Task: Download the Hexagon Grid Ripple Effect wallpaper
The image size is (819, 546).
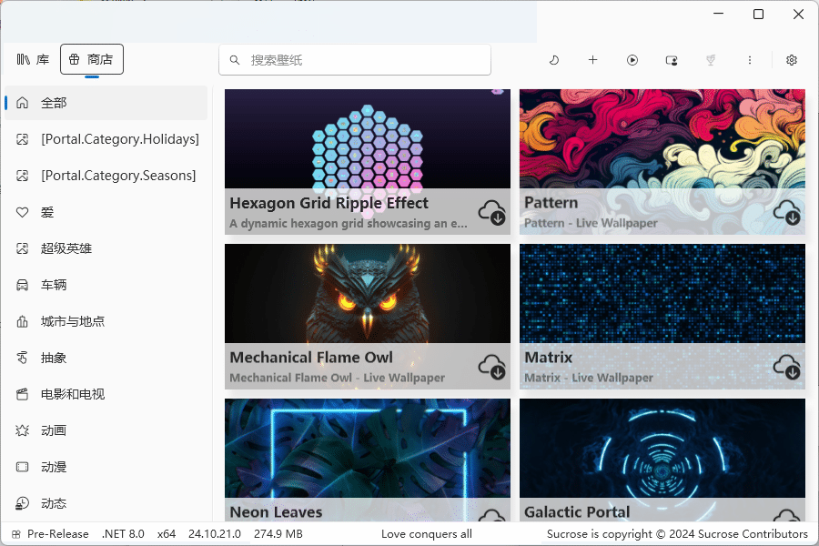Action: coord(491,212)
